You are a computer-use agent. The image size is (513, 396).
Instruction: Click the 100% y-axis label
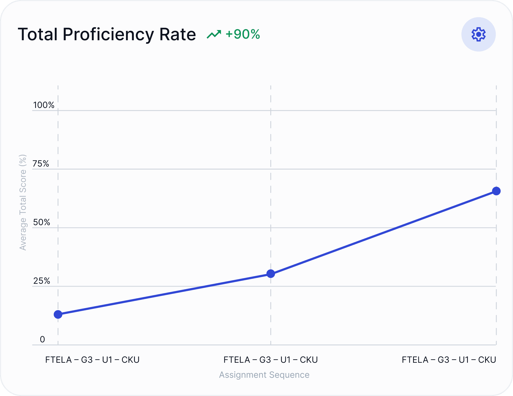pos(44,105)
